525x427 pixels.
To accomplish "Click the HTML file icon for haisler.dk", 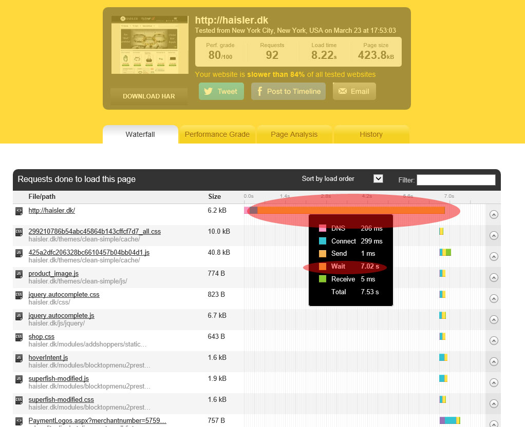I will [19, 211].
